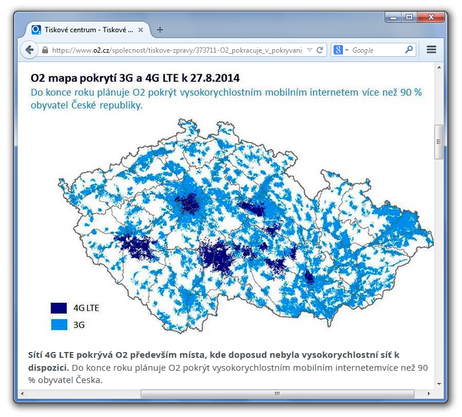The width and height of the screenshot is (462, 417).
Task: Expand the URL history dropdown arrow
Action: 310,50
